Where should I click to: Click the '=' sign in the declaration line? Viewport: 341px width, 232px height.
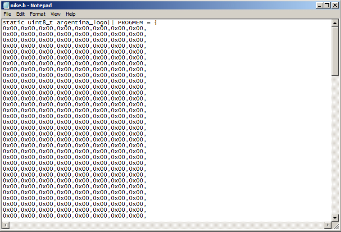149,23
